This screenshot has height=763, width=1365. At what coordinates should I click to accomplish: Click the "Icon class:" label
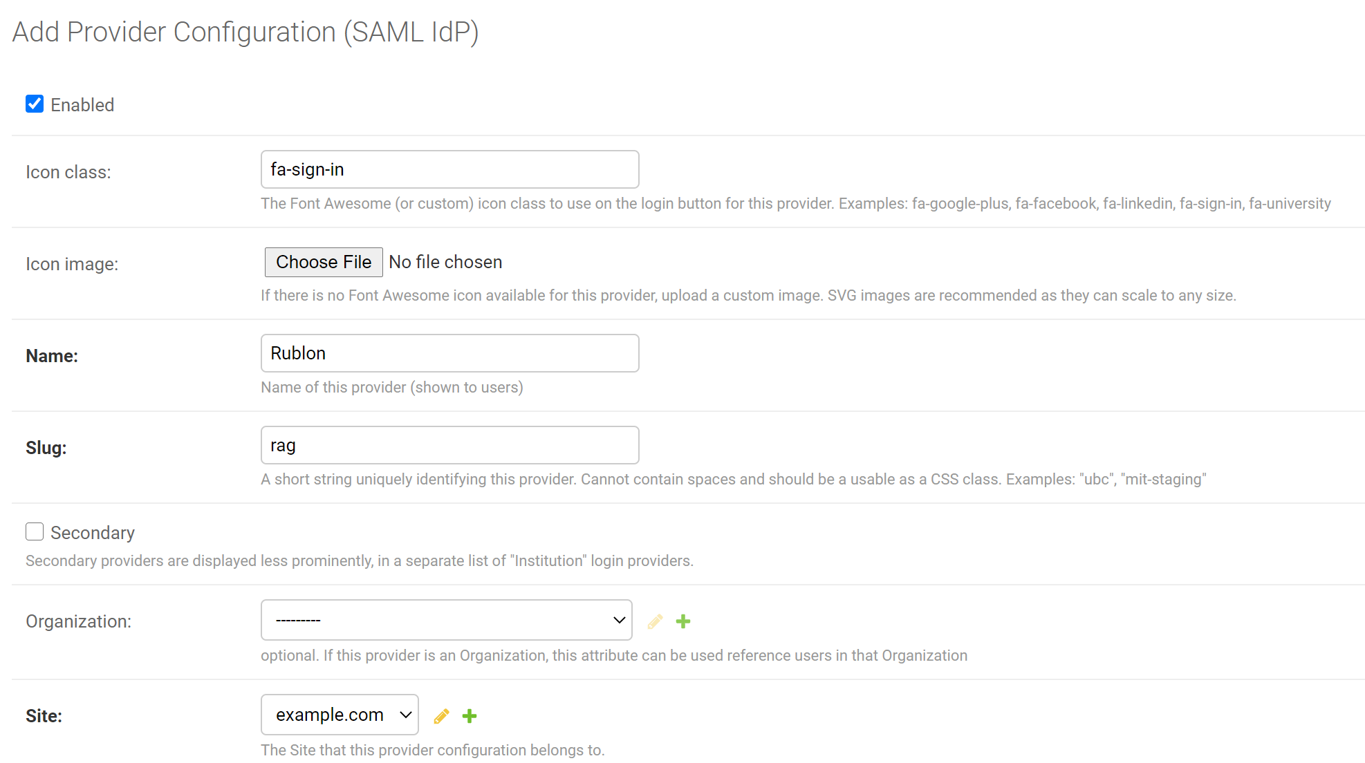point(68,172)
